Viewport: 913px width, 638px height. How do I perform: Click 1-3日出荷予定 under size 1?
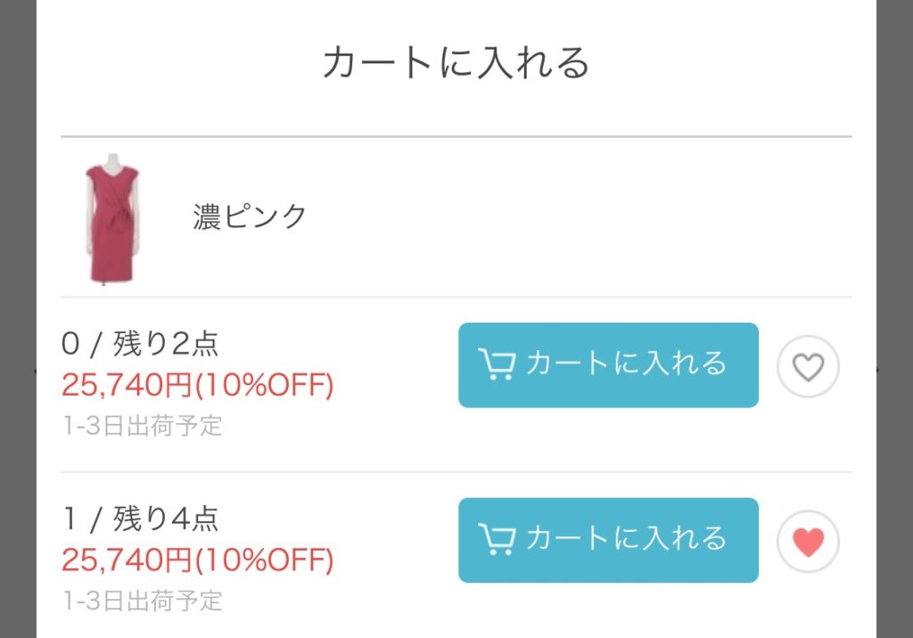coord(142,601)
